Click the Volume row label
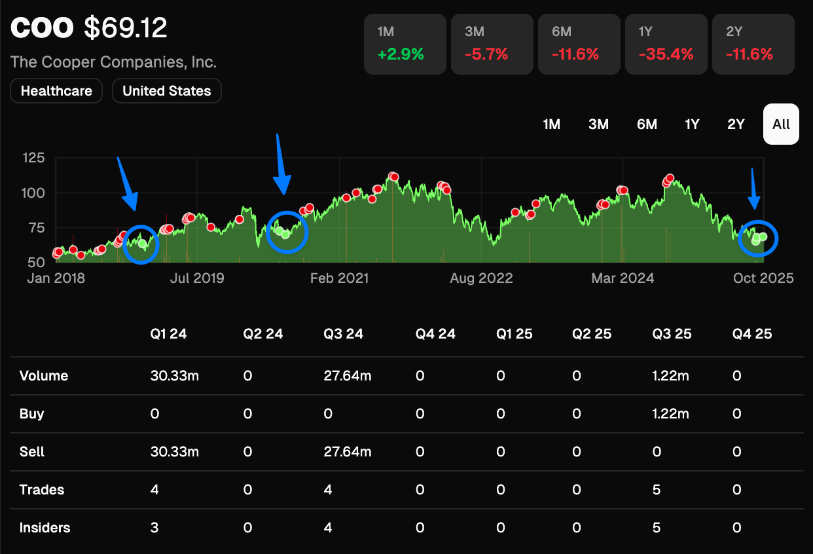Viewport: 813px width, 554px height. [x=44, y=376]
